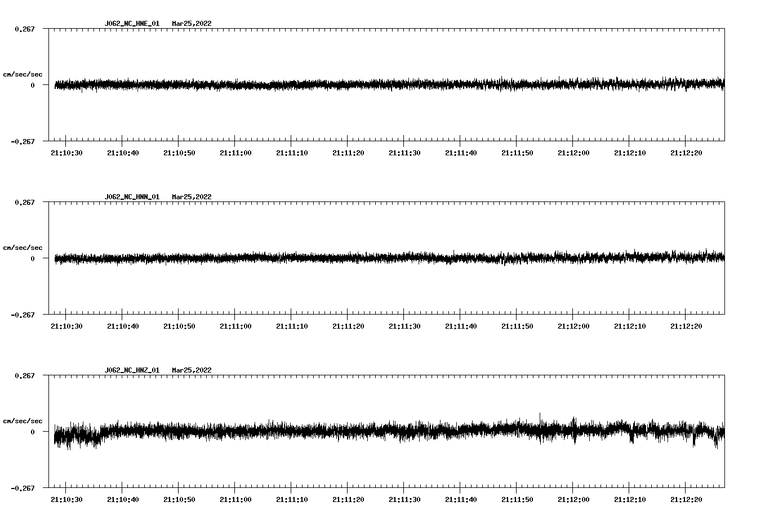Screen dimensions: 765x520
Task: Choose 21:11:50 time mark on HNZ plot
Action: click(x=517, y=500)
